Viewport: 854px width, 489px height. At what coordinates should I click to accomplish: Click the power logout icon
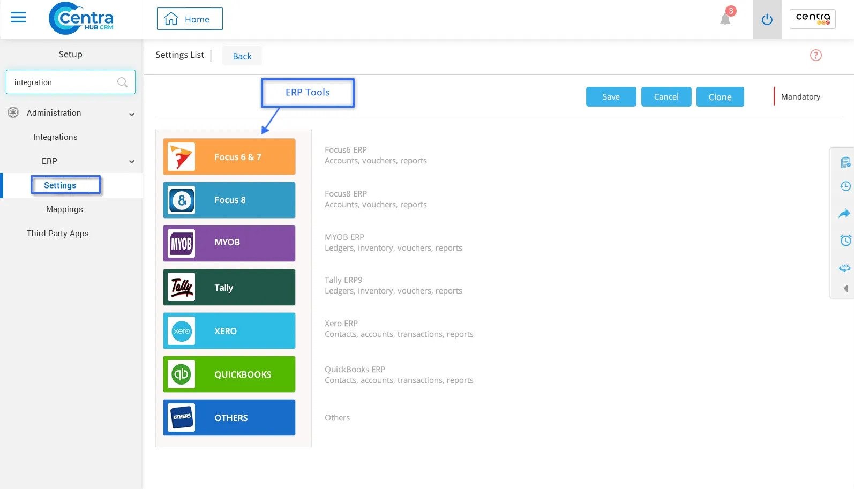coord(767,19)
